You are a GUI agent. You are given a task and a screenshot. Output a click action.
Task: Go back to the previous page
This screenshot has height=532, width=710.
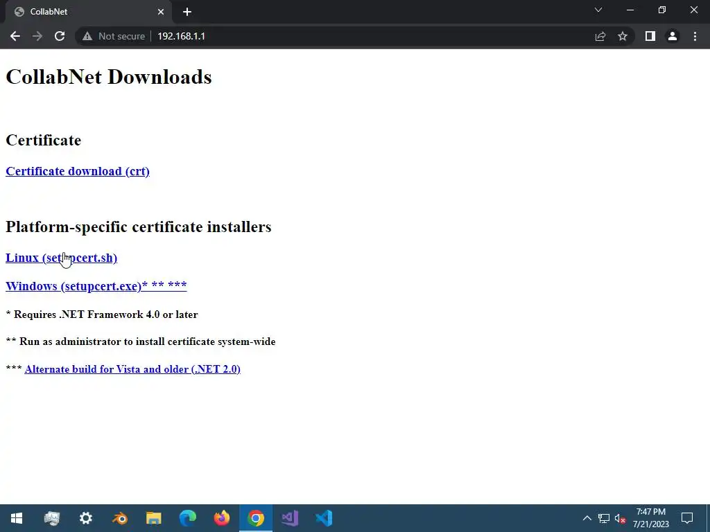click(x=15, y=36)
